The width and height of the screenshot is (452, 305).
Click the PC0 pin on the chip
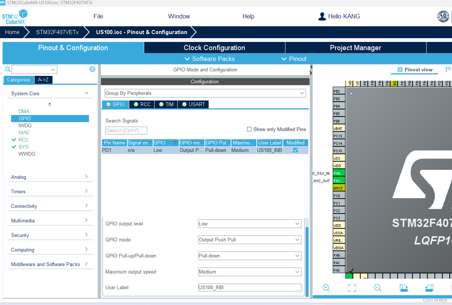[x=339, y=196]
